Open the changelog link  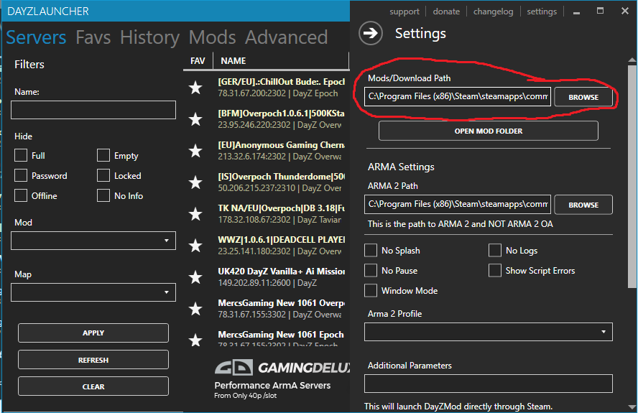point(493,11)
